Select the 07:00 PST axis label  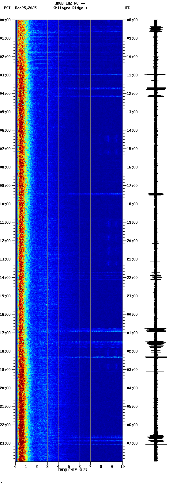[x=6, y=149]
